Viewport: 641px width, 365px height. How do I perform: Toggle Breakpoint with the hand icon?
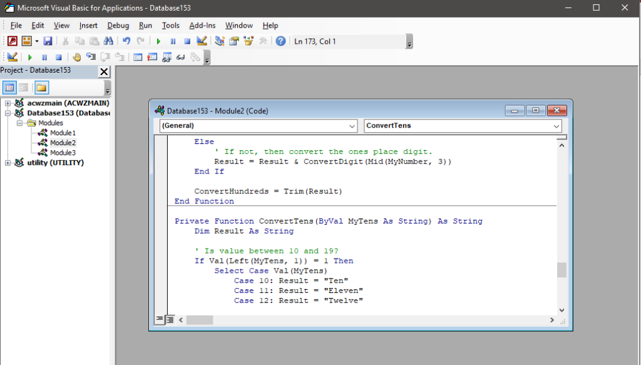76,57
